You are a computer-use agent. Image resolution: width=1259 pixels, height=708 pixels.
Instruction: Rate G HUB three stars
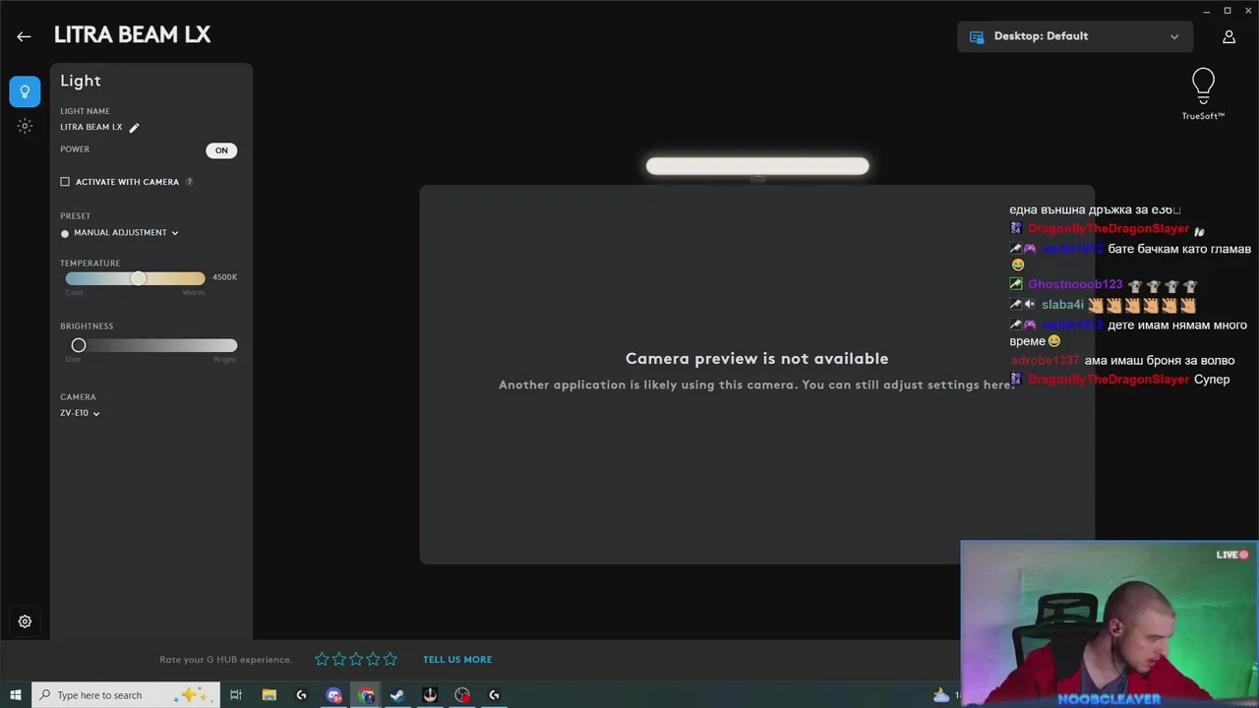tap(356, 659)
